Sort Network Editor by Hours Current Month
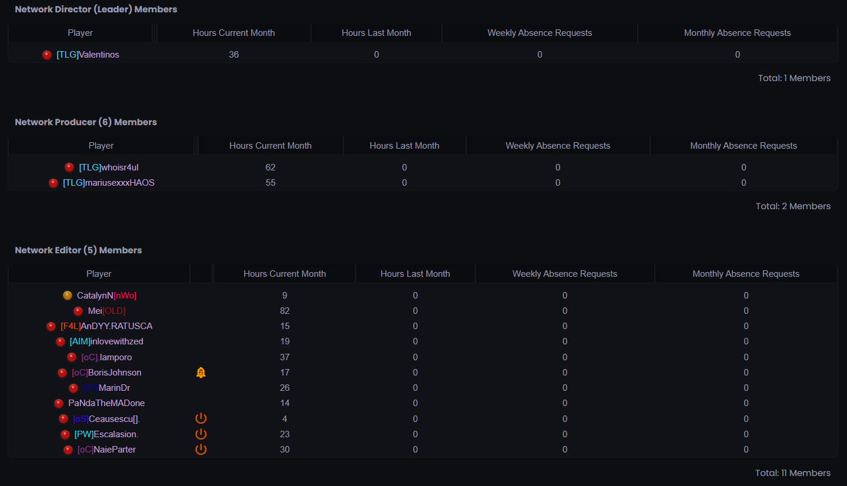 [x=284, y=274]
